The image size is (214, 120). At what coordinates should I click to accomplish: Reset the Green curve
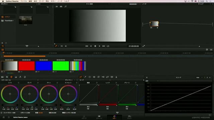[135, 83]
